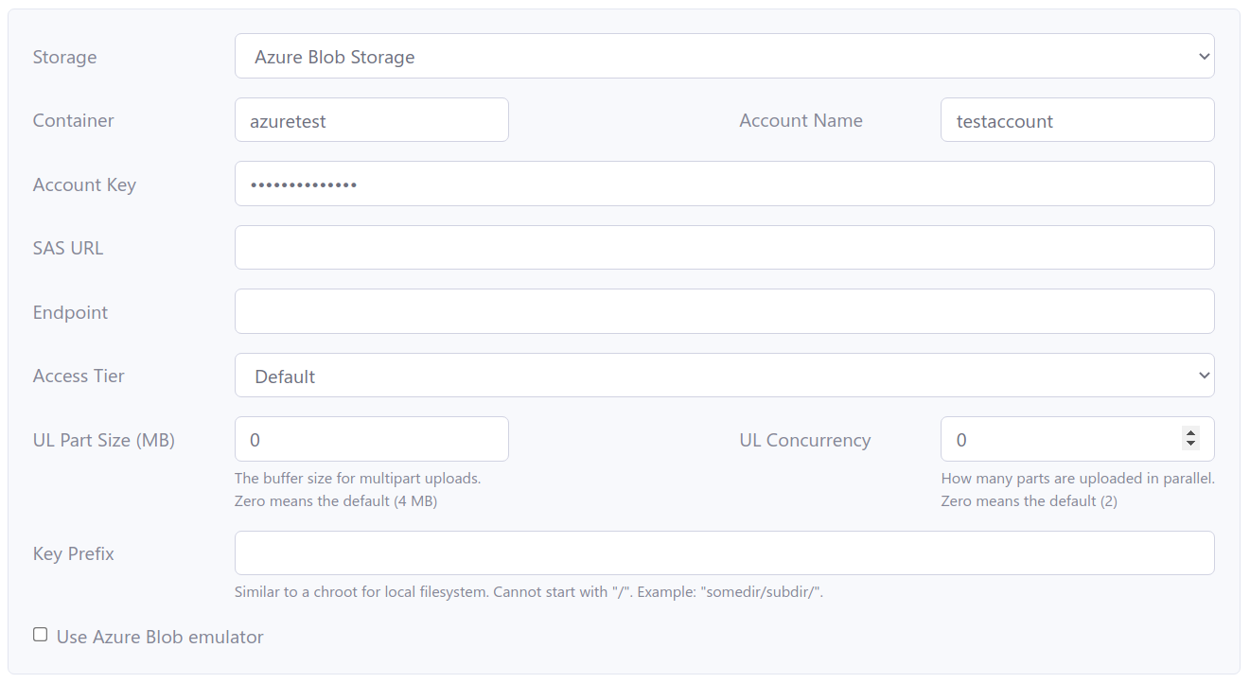
Task: Select the Endpoint input field
Action: tap(724, 311)
